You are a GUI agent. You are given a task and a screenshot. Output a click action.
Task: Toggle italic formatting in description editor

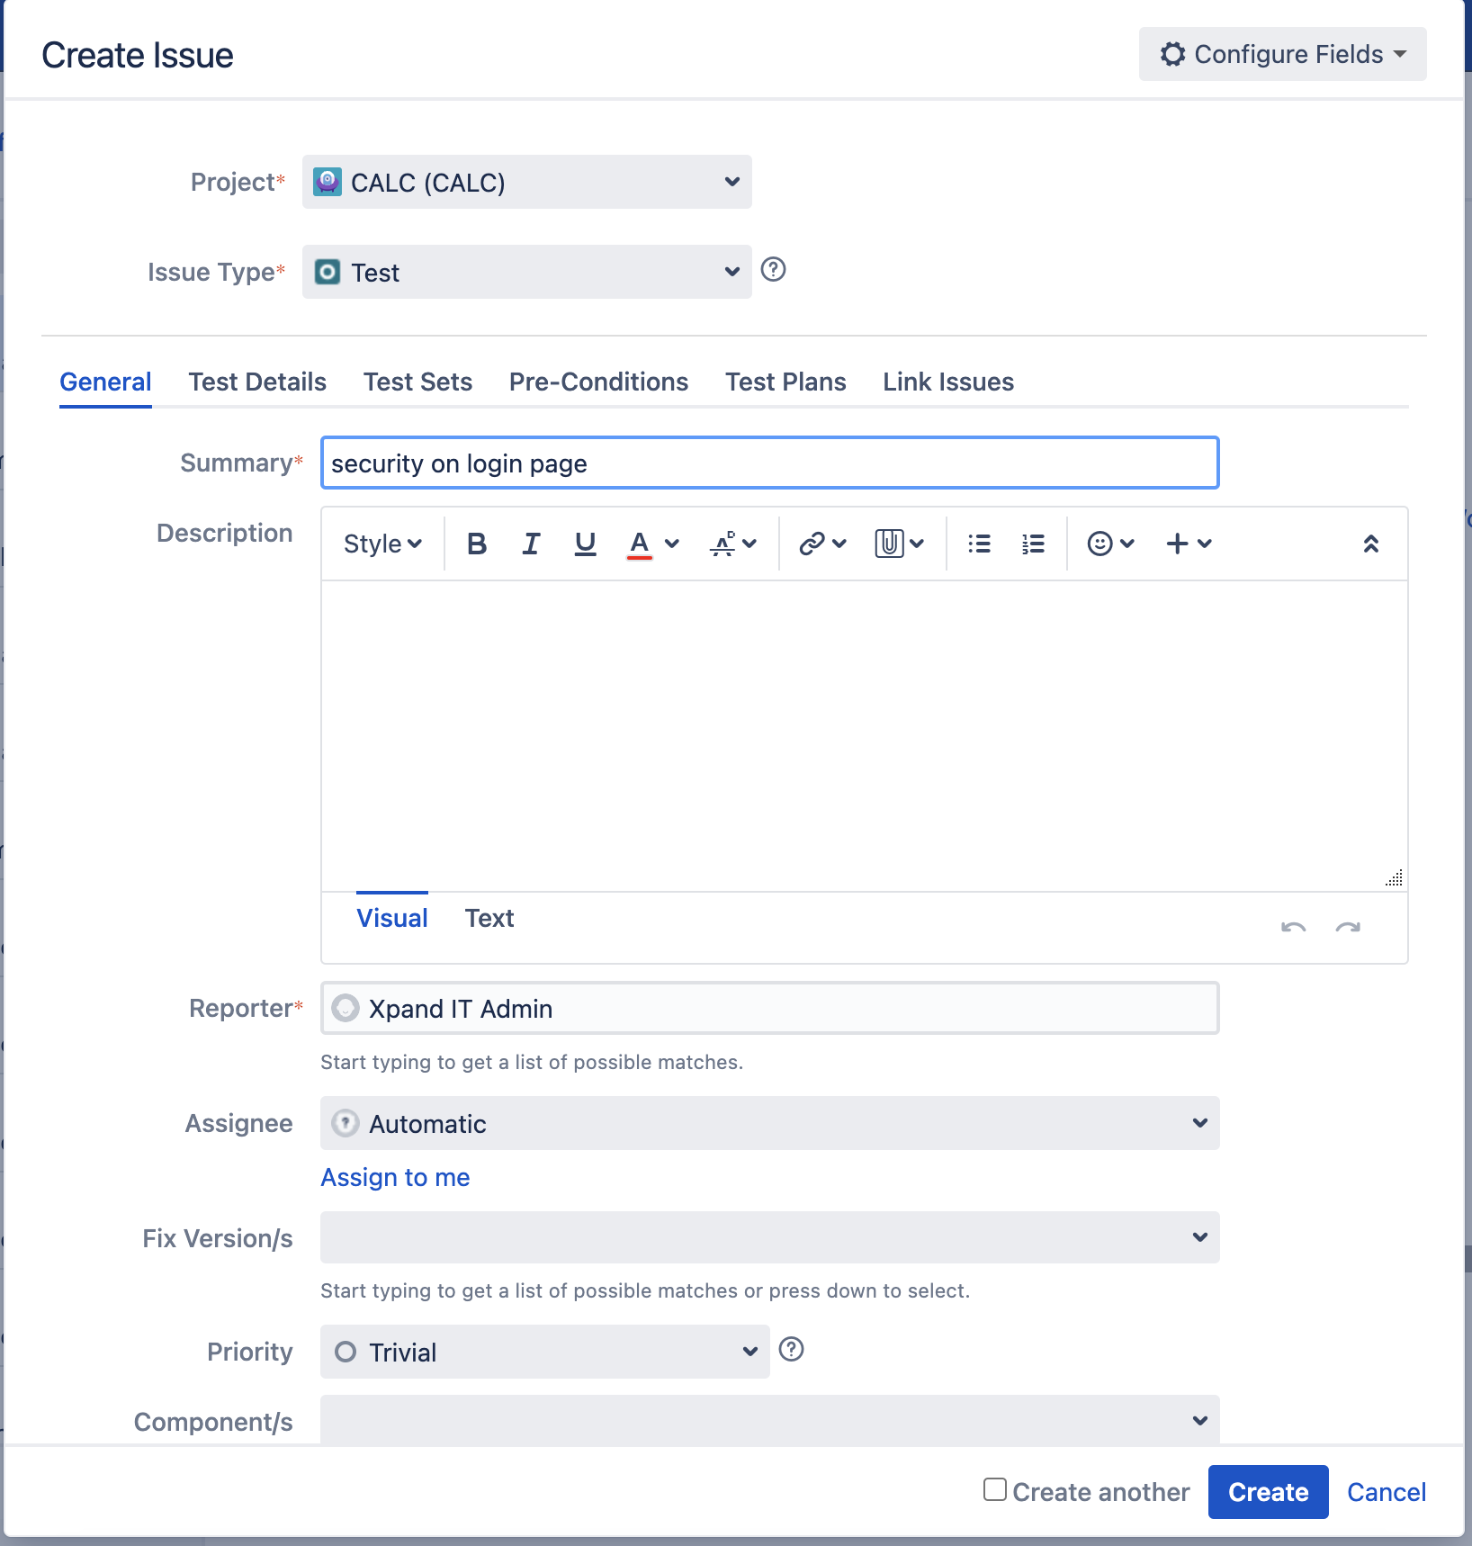(x=531, y=544)
